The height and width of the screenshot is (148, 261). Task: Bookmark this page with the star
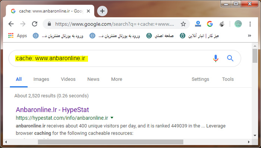coord(183,24)
